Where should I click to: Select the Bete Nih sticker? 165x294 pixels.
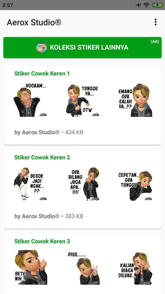coord(31,267)
